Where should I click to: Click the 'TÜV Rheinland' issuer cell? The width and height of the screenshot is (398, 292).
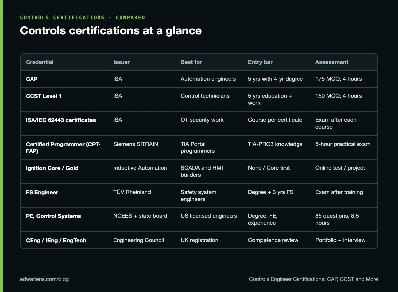132,192
